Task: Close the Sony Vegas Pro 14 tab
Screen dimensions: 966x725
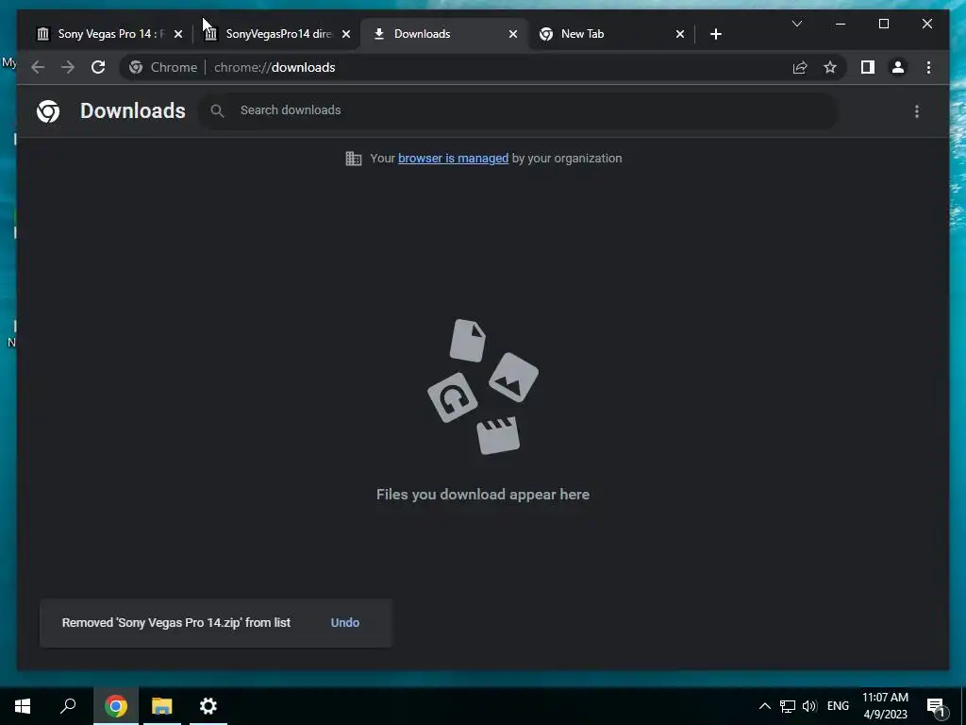Action: pyautogui.click(x=178, y=34)
